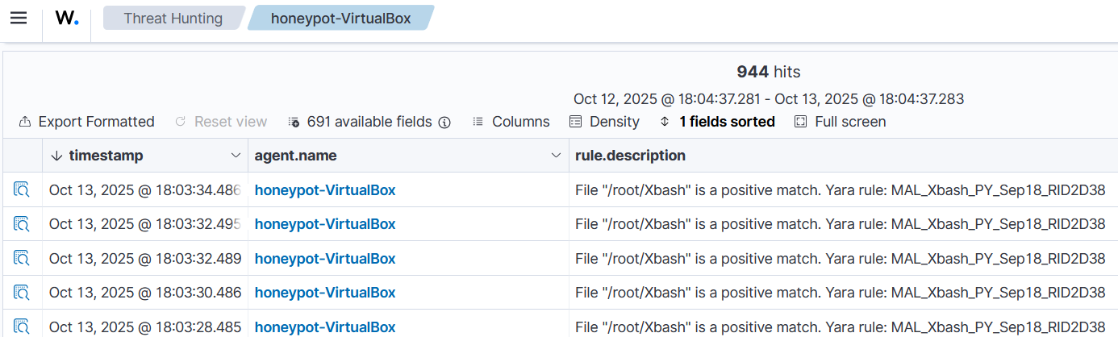The height and width of the screenshot is (337, 1118).
Task: Click the Xbash rule description in 18:03:32.489 row
Action: (840, 258)
